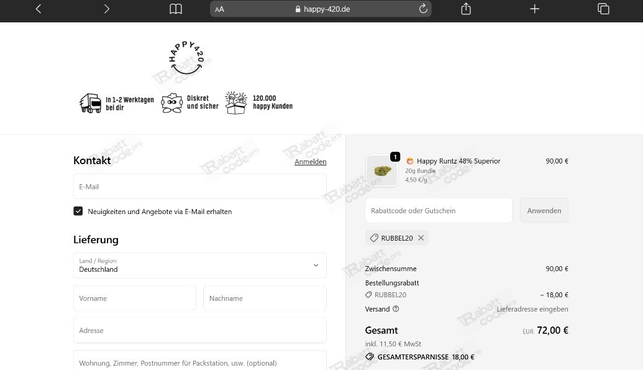The height and width of the screenshot is (370, 643).
Task: Click the Lieferung heading
Action: click(96, 239)
